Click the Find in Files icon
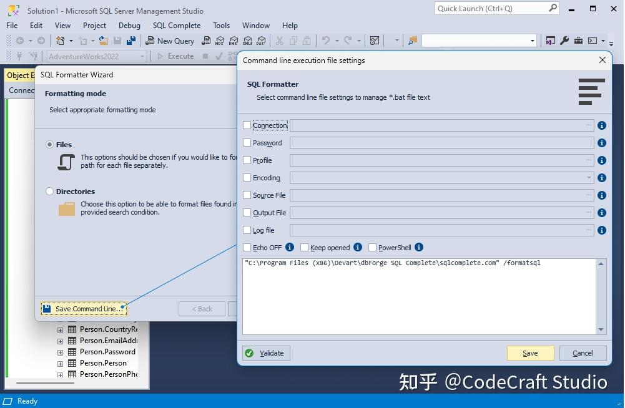 (413, 41)
